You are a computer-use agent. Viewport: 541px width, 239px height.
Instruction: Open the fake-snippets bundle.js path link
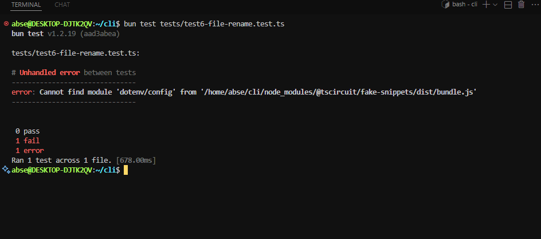pos(338,92)
